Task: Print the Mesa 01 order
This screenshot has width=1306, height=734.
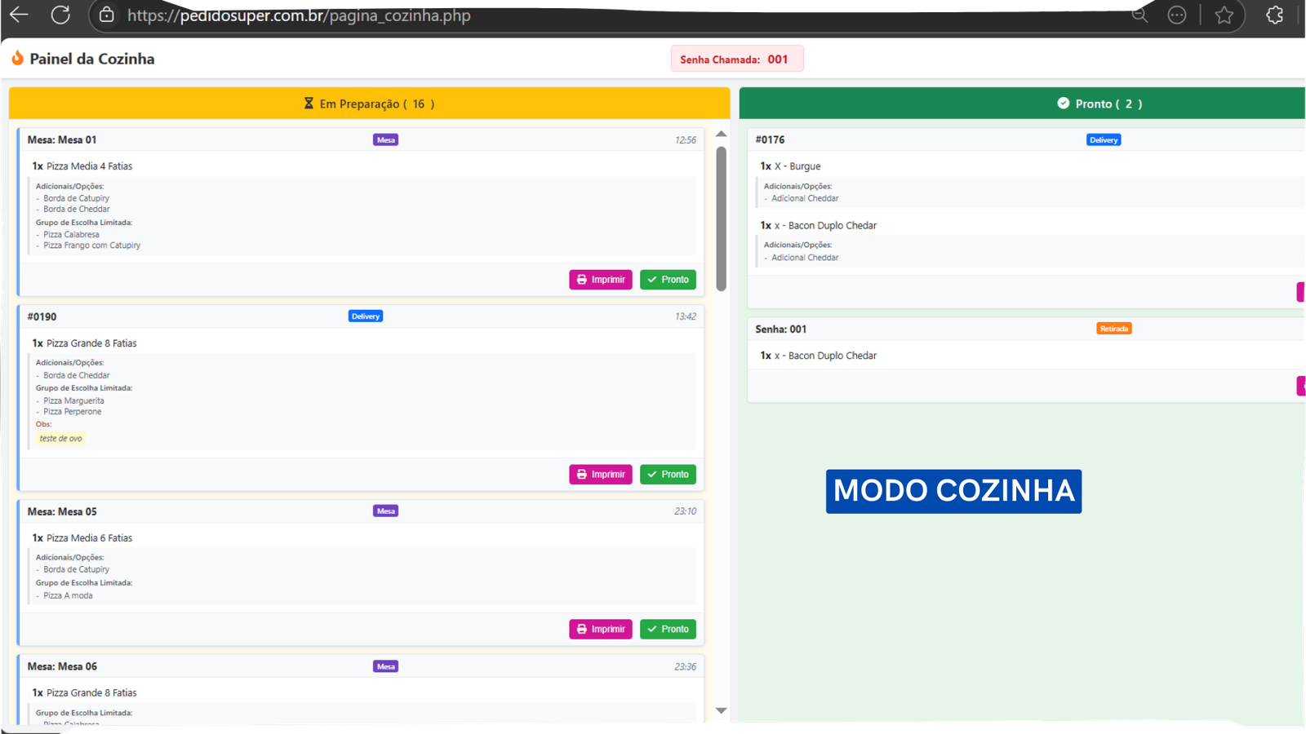Action: point(600,280)
